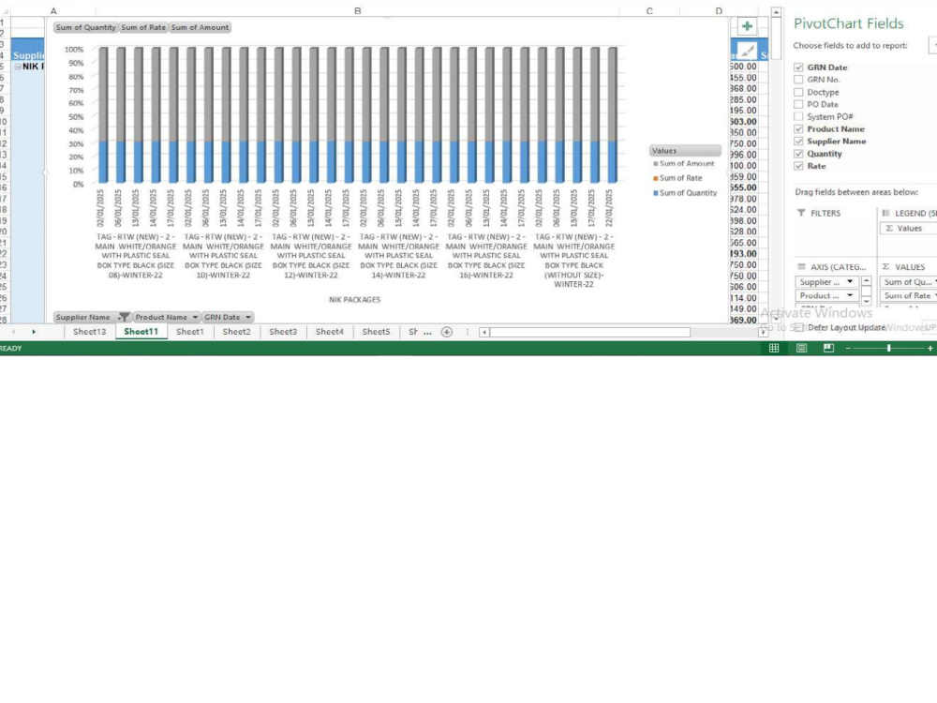This screenshot has height=703, width=937.
Task: Click the Sum of Amount legend marker
Action: click(x=656, y=164)
